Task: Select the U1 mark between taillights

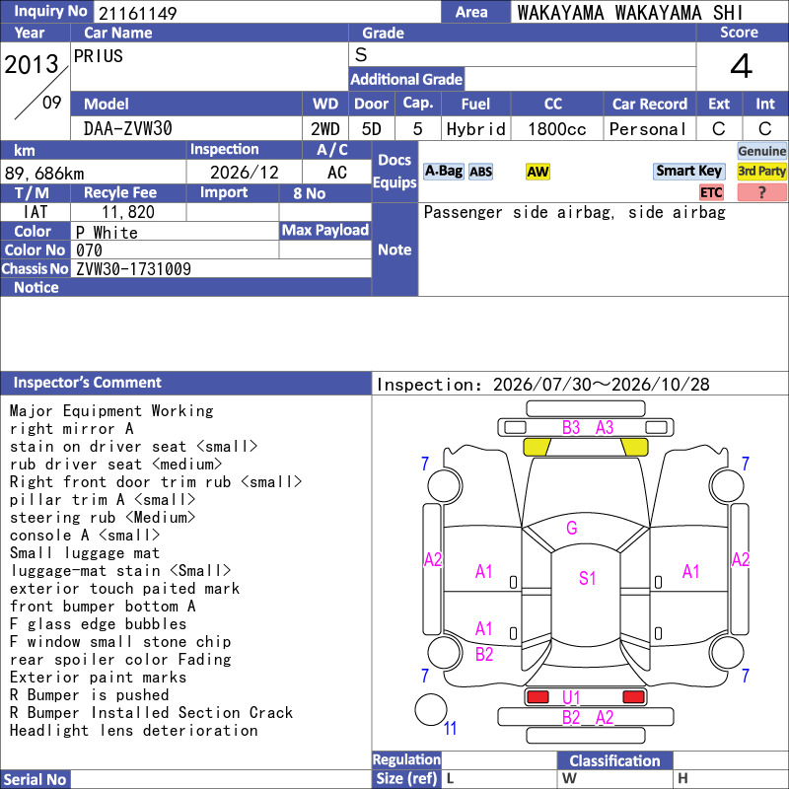Action: (x=571, y=697)
